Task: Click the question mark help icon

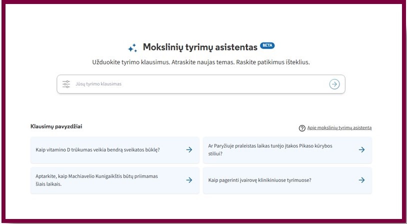Action: tap(302, 128)
